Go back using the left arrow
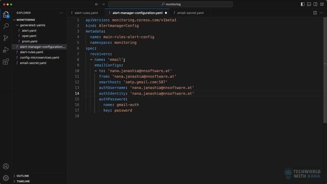 pos(97,4)
